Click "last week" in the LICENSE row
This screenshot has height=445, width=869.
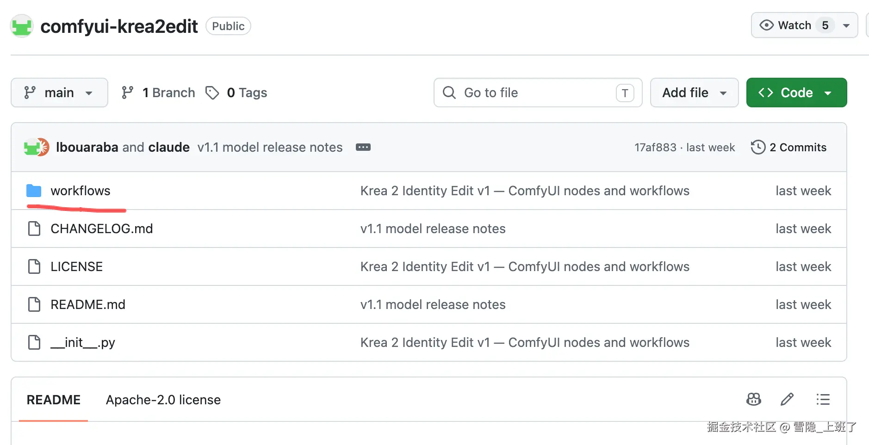point(803,266)
